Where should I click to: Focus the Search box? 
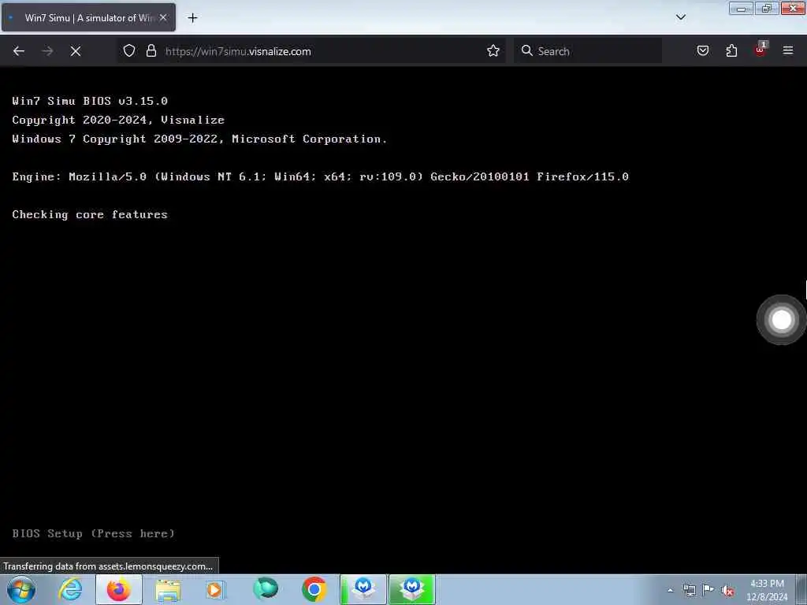coord(588,51)
